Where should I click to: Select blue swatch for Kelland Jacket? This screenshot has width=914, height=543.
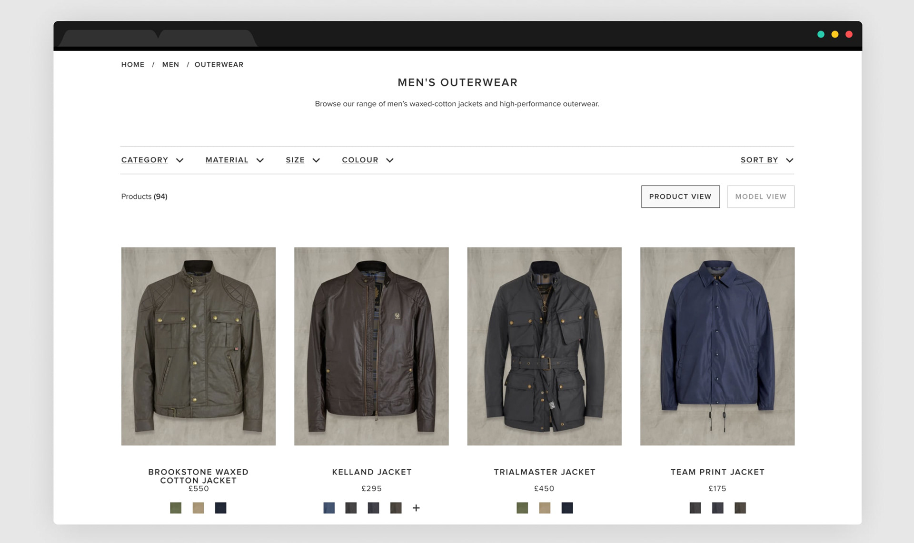tap(329, 508)
